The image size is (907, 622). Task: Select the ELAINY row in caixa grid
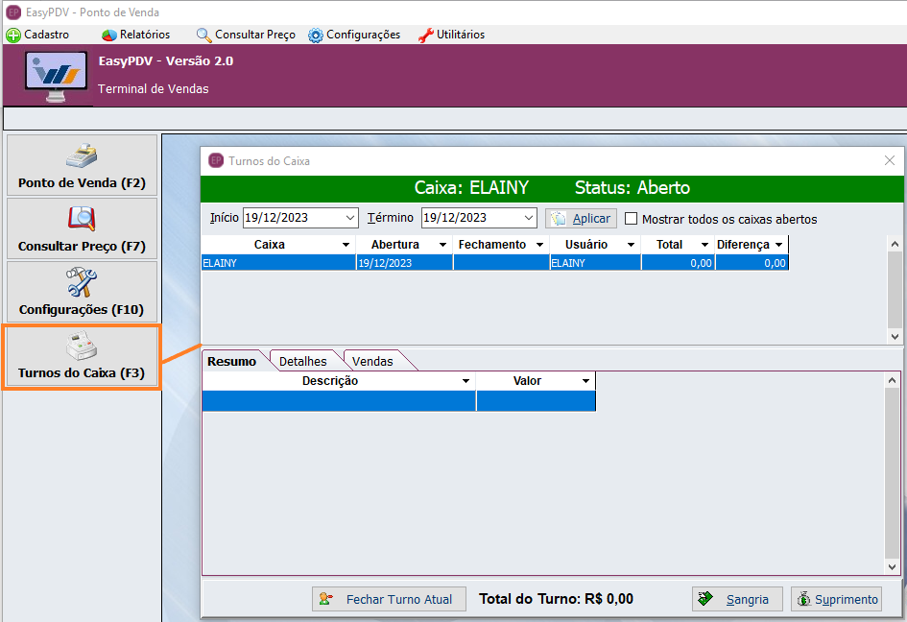(278, 262)
